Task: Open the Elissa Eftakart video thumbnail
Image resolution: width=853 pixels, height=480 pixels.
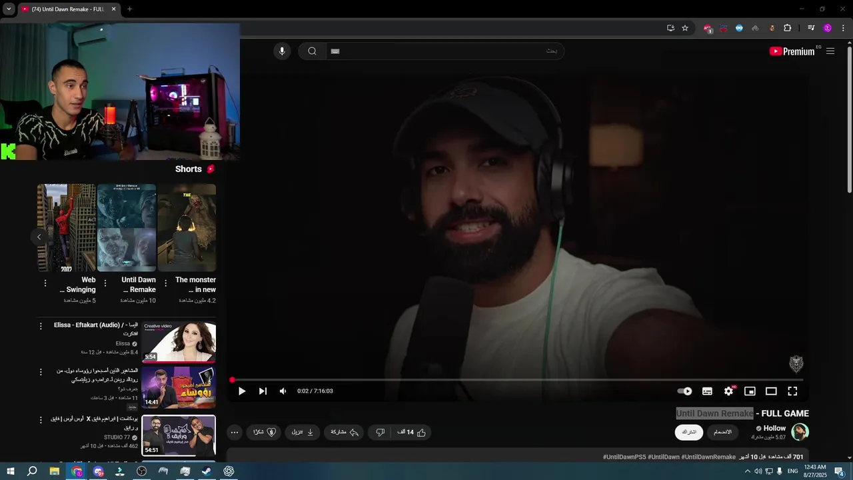Action: [x=179, y=342]
